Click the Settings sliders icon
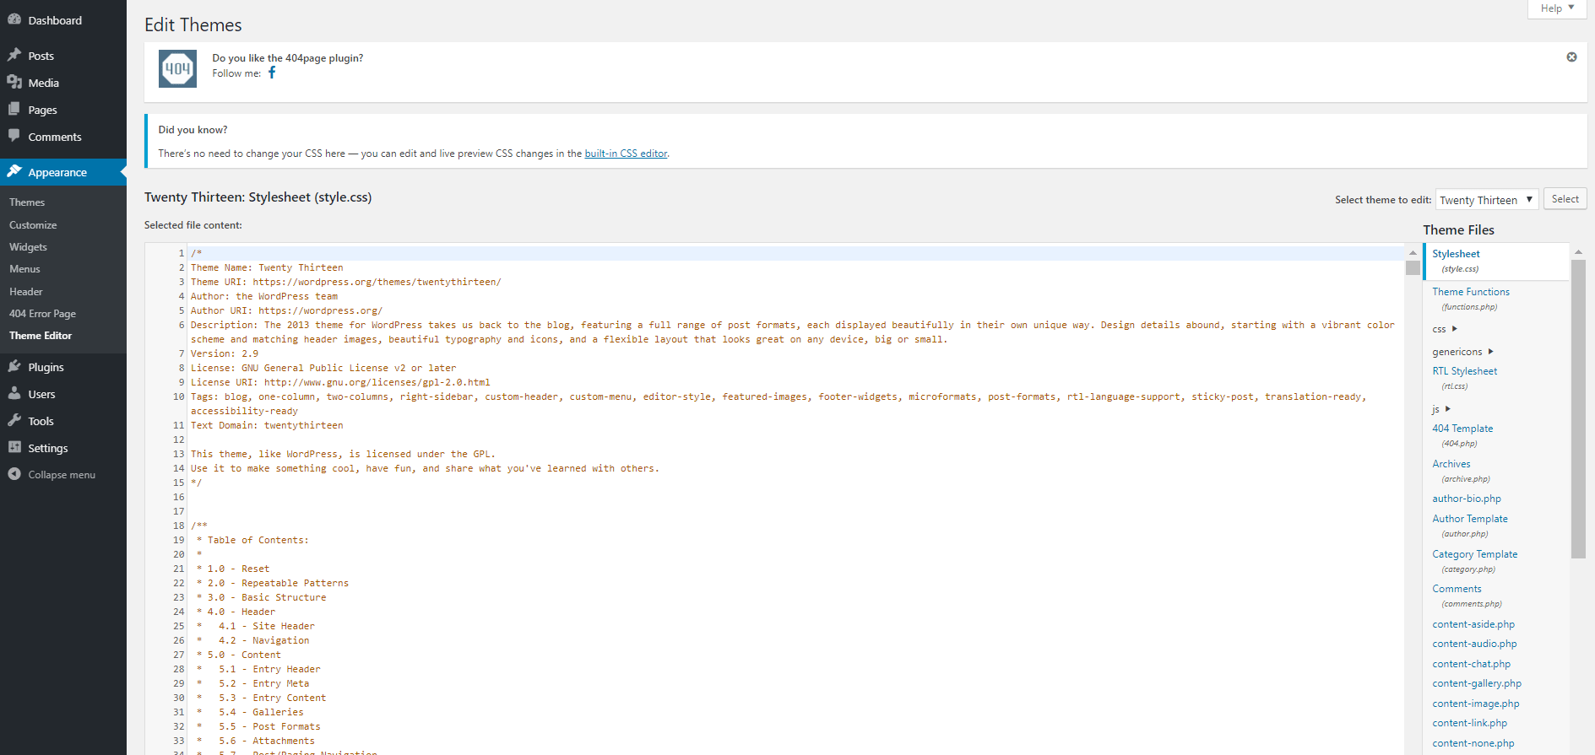 (x=14, y=447)
